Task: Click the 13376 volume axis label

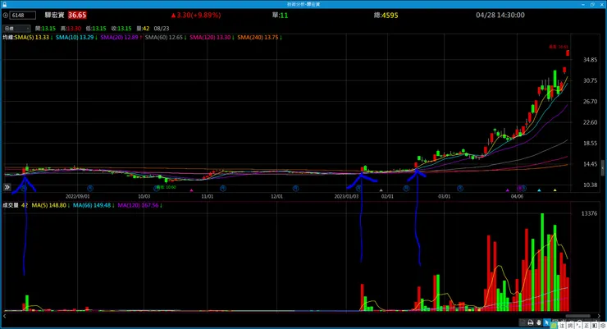Action: pos(589,213)
